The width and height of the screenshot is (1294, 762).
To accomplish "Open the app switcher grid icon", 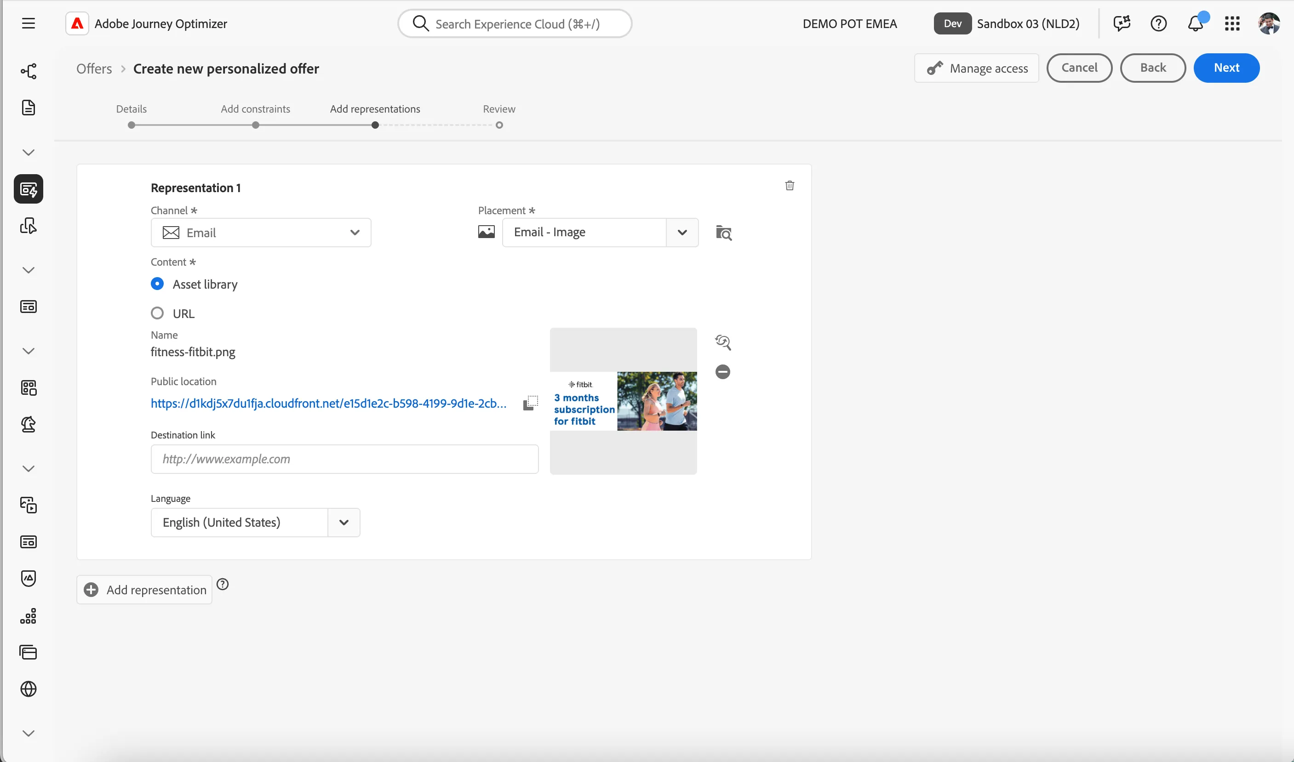I will click(1232, 23).
